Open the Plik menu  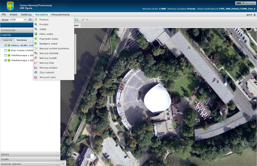(4, 15)
